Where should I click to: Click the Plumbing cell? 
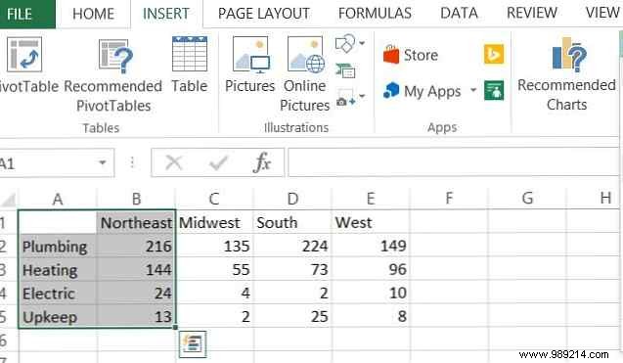[x=58, y=247]
